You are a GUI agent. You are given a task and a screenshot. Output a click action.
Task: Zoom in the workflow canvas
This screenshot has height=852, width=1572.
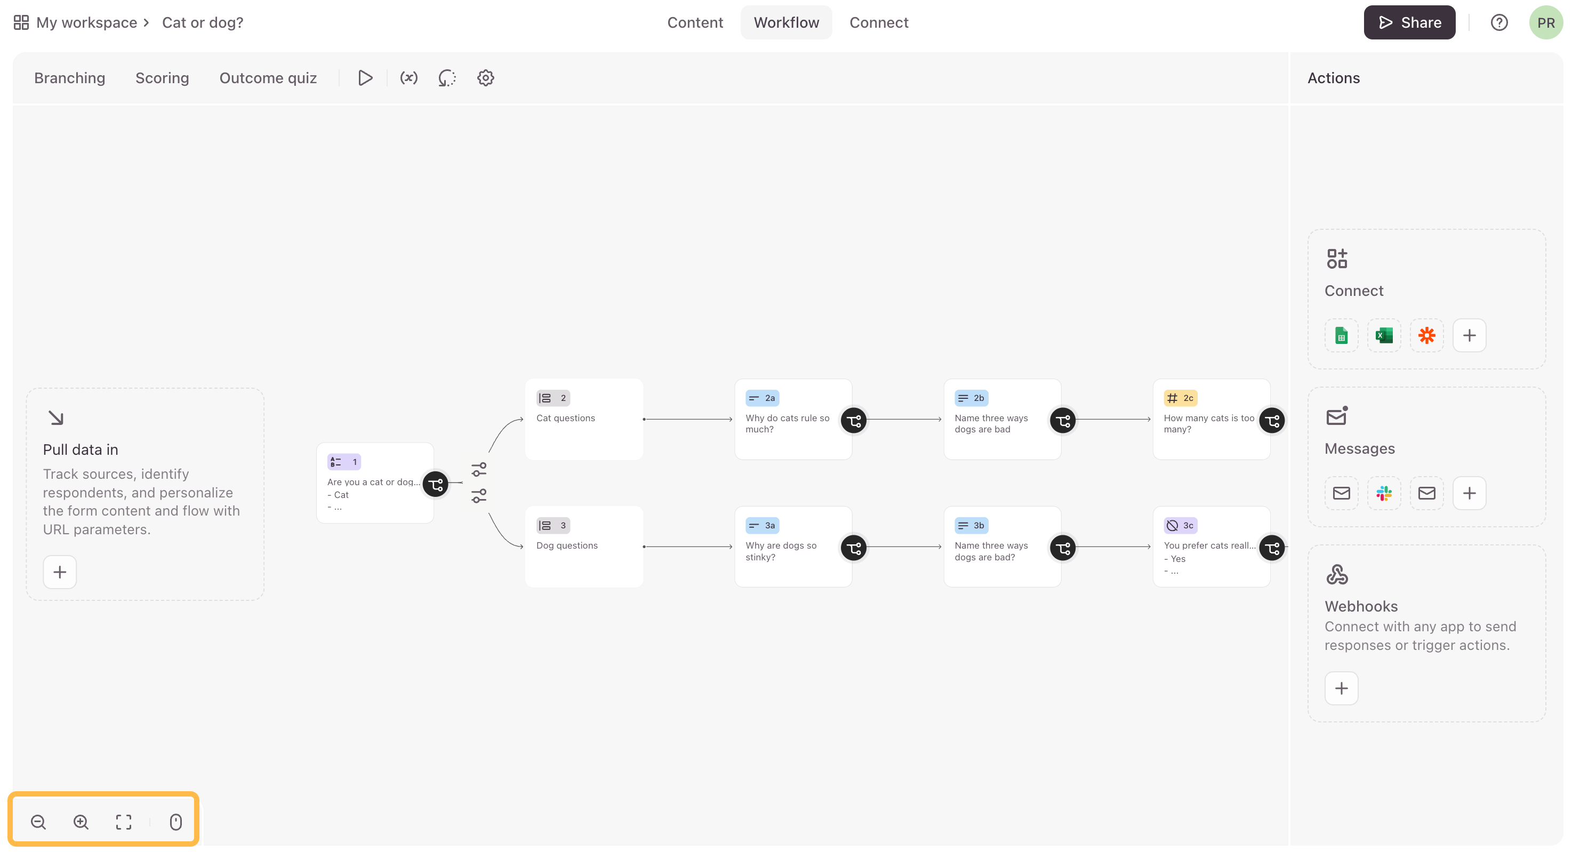(81, 822)
